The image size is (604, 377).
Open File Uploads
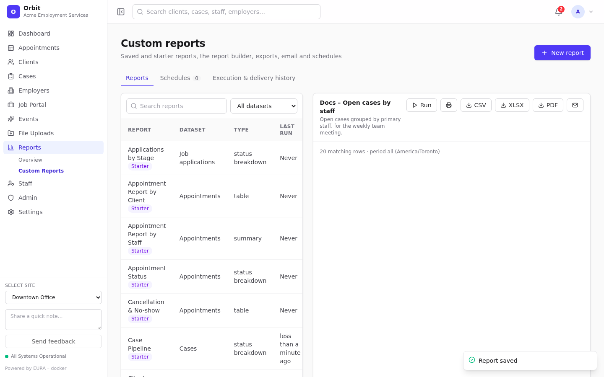pos(54,133)
